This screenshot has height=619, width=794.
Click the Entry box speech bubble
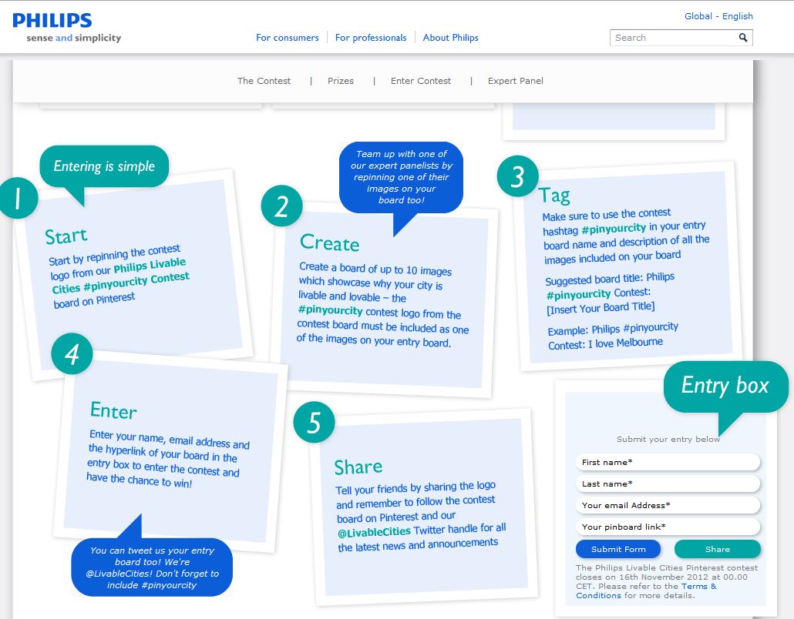coord(725,386)
